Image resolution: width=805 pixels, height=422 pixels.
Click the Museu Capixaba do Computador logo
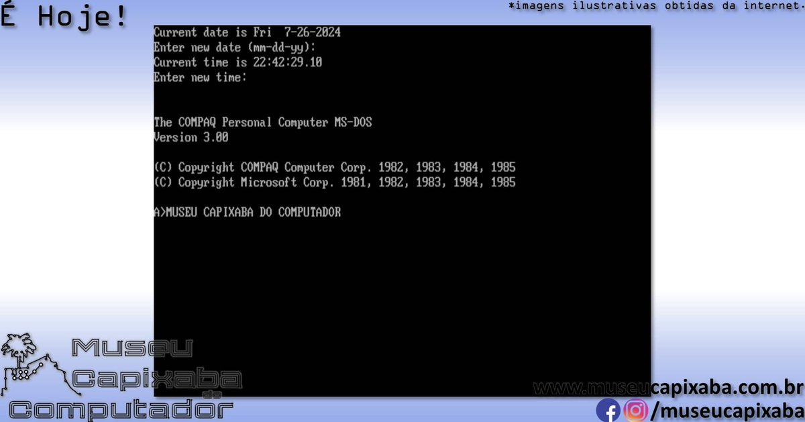[121, 378]
